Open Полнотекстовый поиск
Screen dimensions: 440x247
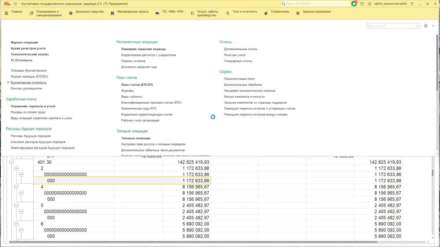[240, 79]
